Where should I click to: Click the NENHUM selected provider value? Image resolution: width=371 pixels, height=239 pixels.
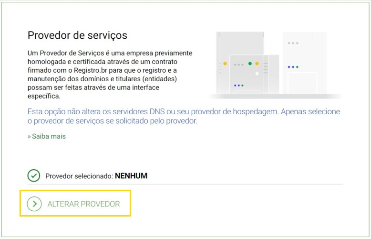point(131,176)
